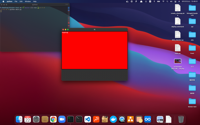Launch Docker whale icon in Dock

[x=113, y=119]
